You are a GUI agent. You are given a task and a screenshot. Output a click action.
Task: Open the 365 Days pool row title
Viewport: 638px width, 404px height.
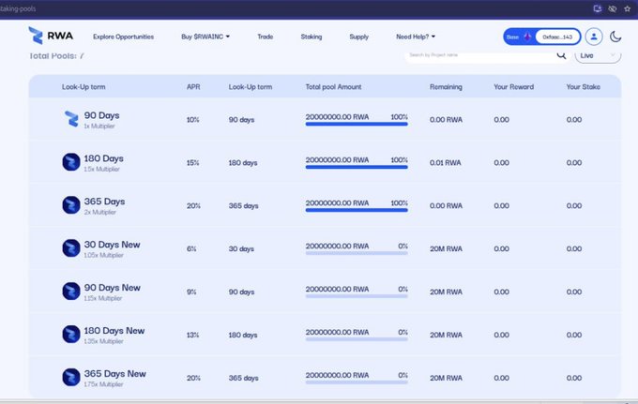[104, 202]
